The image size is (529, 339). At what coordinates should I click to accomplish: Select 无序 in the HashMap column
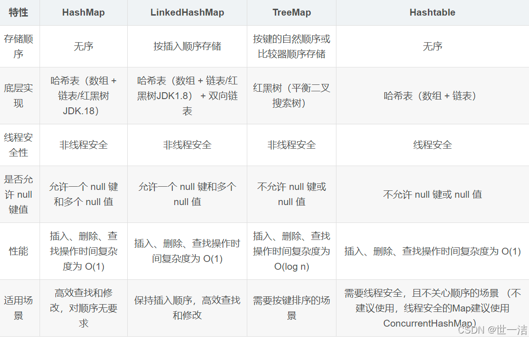tap(83, 46)
